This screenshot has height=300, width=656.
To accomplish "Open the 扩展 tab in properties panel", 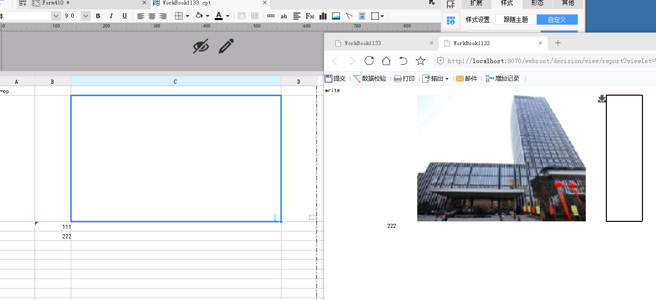I will (476, 3).
